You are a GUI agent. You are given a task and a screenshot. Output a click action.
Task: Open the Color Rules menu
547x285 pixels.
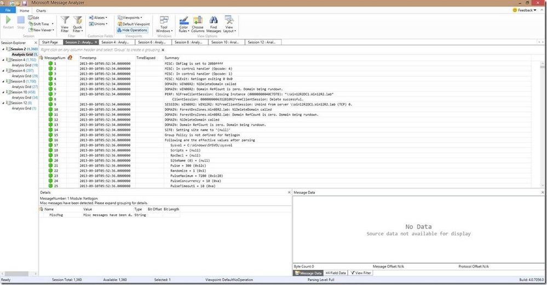184,24
